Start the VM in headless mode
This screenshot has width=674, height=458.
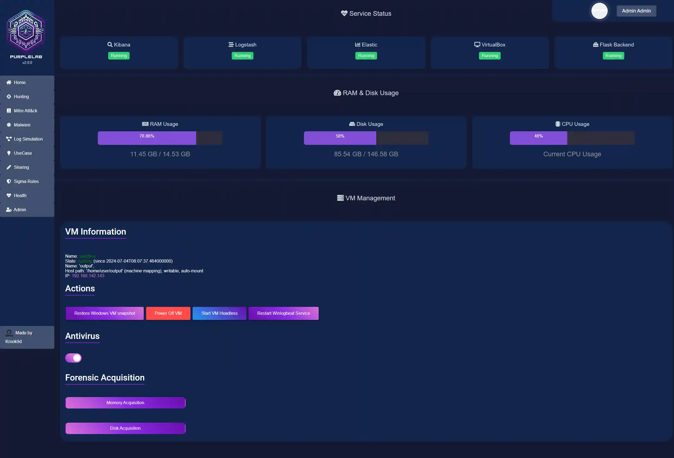coord(219,313)
